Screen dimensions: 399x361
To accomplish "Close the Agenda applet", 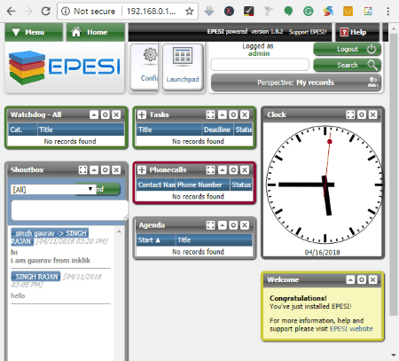I will [x=245, y=225].
